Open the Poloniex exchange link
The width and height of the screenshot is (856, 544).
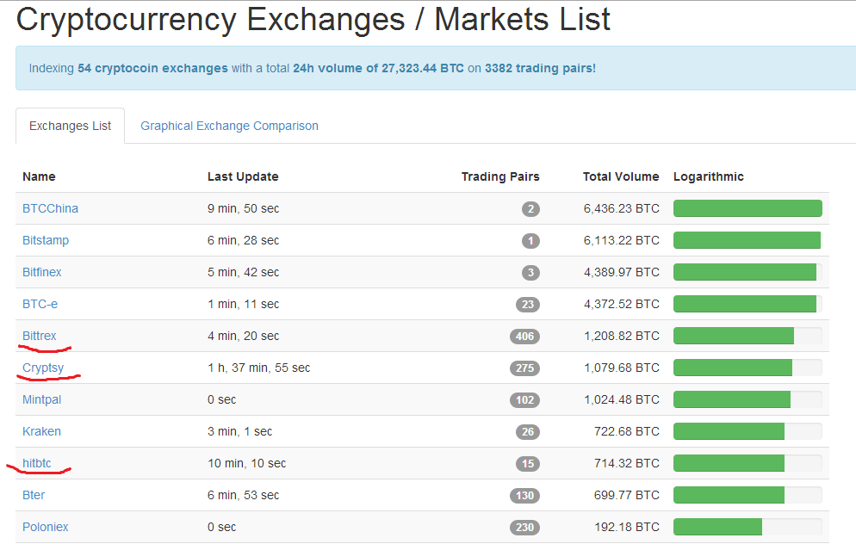tap(46, 527)
